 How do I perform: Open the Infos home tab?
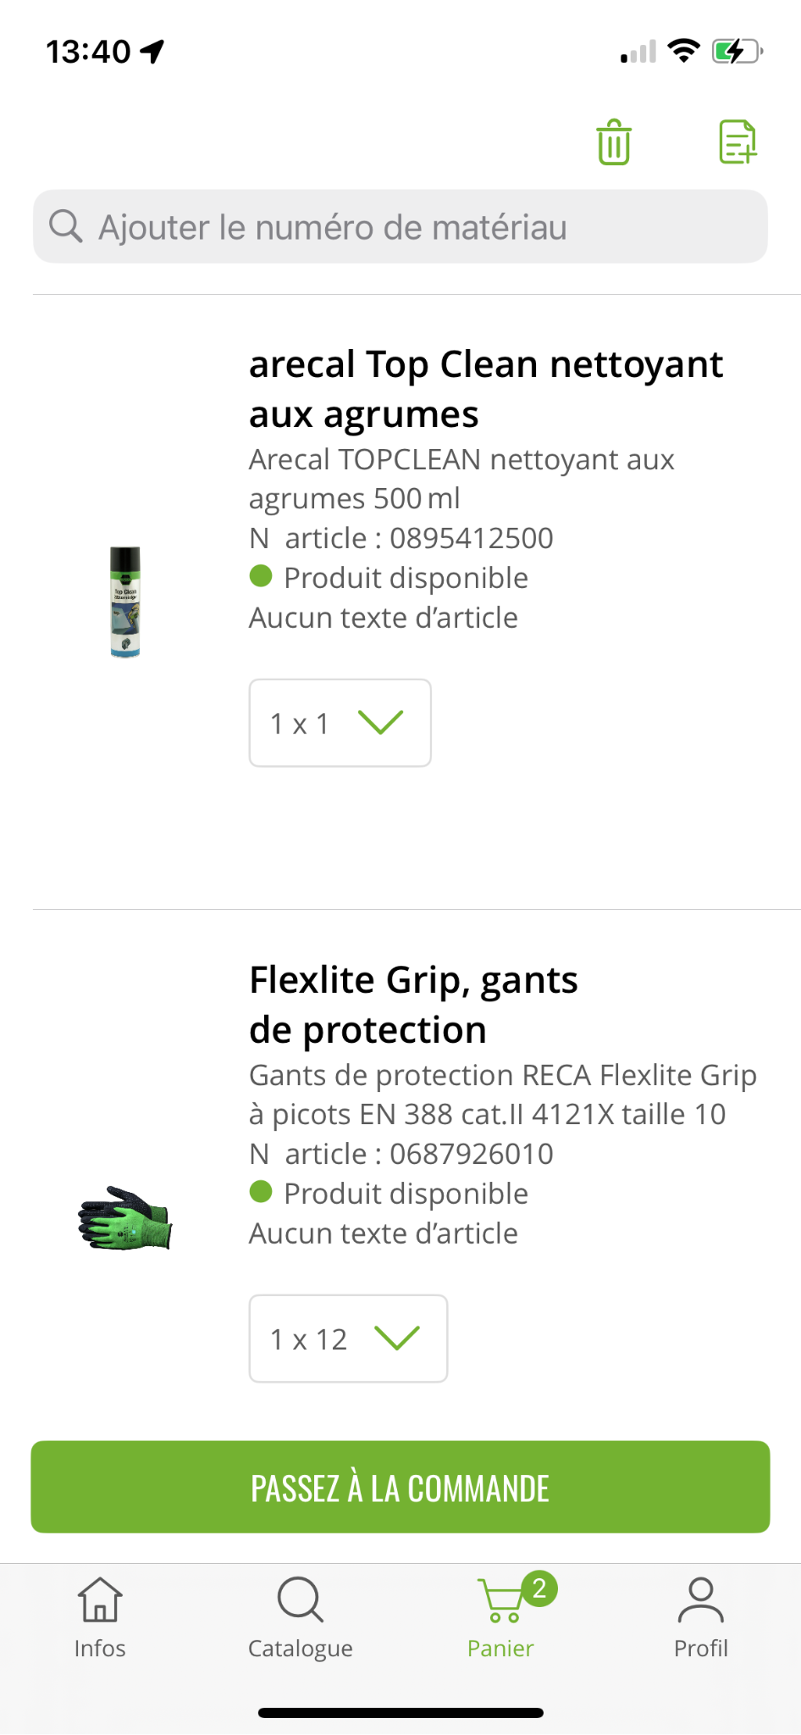click(100, 1618)
